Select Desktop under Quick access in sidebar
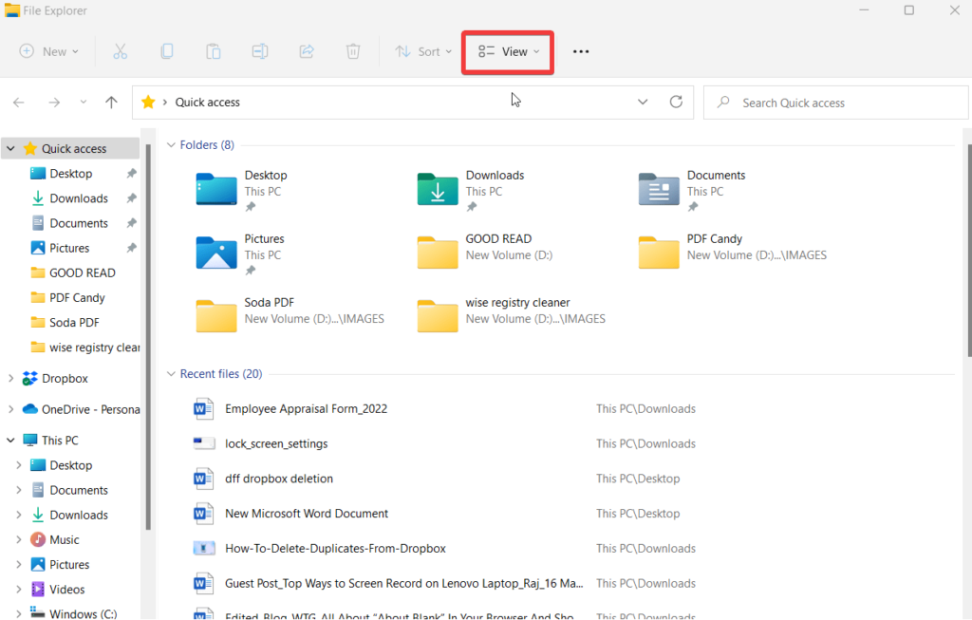The image size is (972, 620). point(70,174)
